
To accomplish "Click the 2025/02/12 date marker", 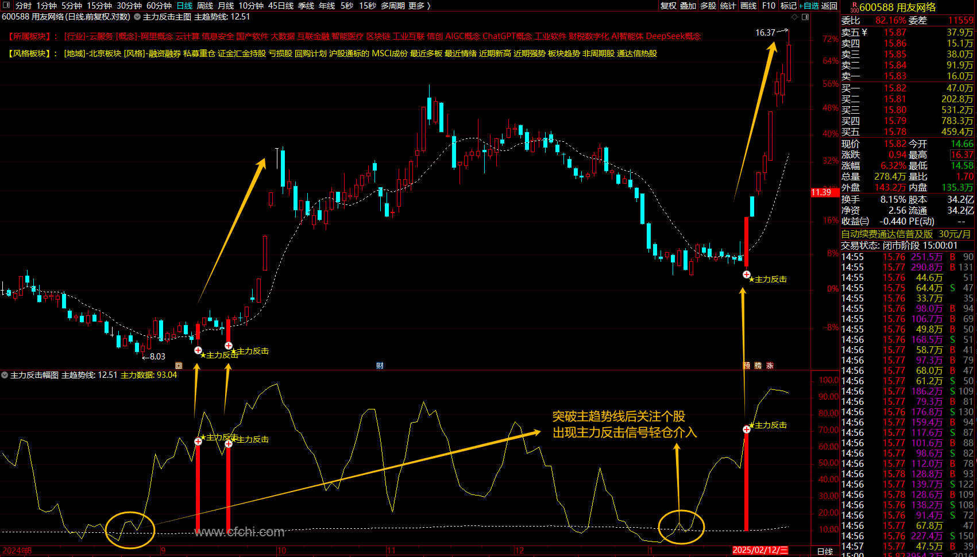I will (760, 550).
